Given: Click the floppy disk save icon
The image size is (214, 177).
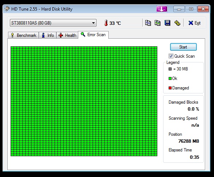Looking at the screenshot, I should (x=168, y=23).
